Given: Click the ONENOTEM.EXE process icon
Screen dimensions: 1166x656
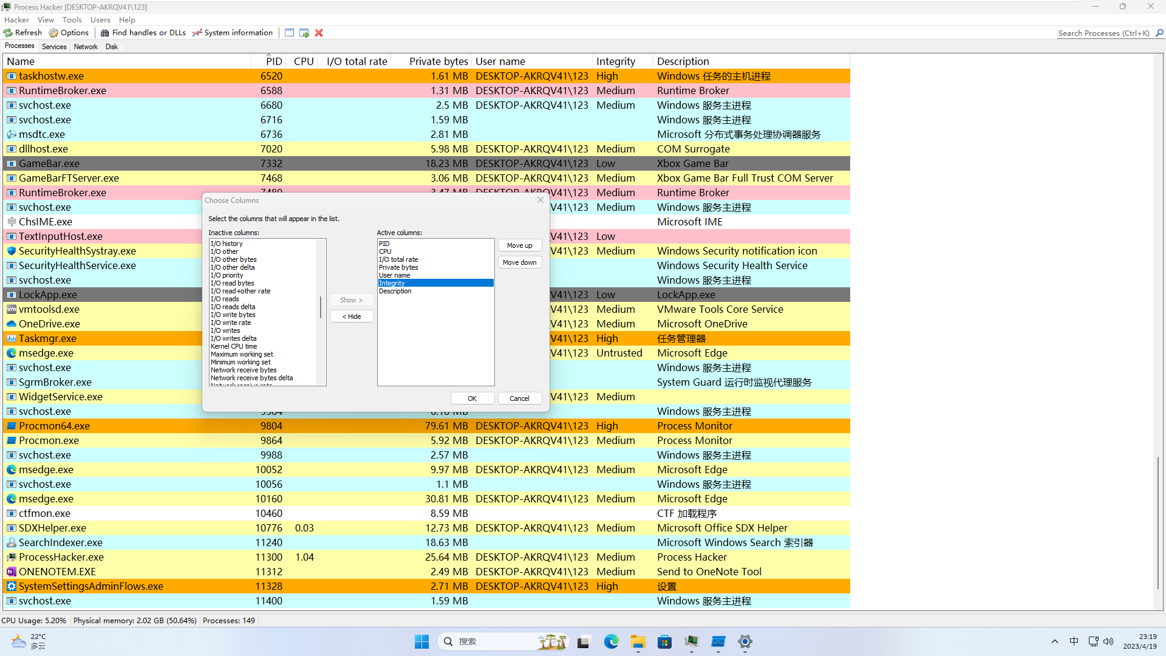Looking at the screenshot, I should pos(11,572).
